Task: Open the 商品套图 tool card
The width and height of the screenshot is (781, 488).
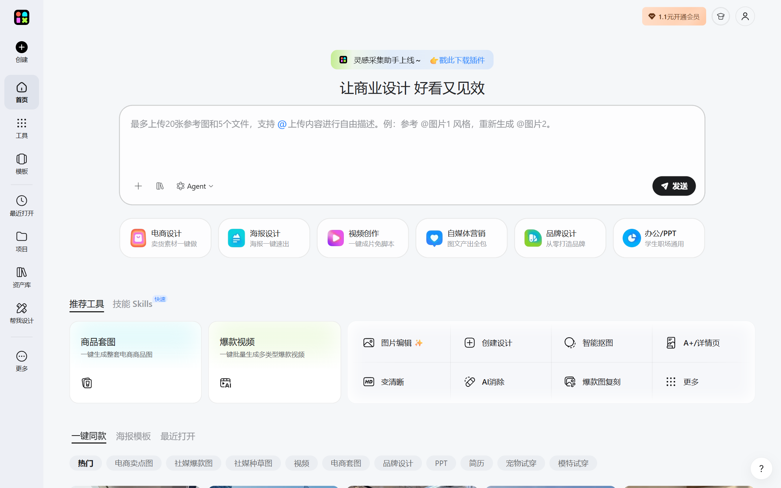Action: pos(136,362)
